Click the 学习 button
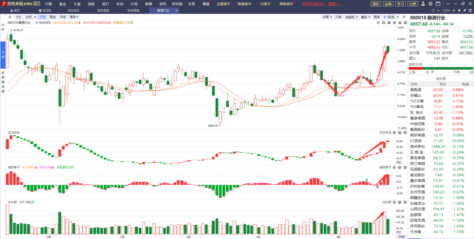The image size is (474, 239). point(400,4)
